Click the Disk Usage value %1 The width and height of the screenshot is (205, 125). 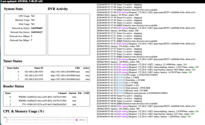(x=33, y=24)
